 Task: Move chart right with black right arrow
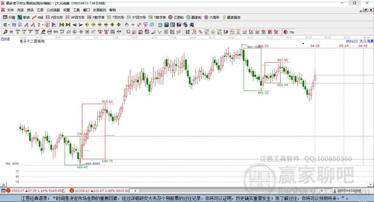tap(81, 24)
